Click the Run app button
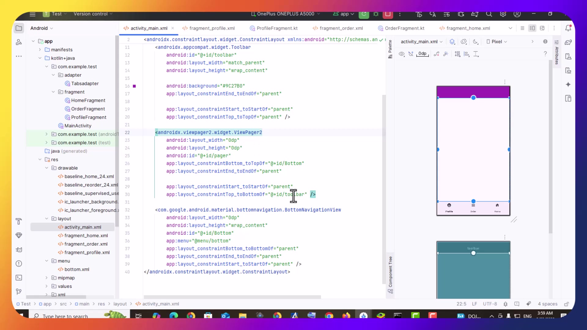 coord(364,14)
